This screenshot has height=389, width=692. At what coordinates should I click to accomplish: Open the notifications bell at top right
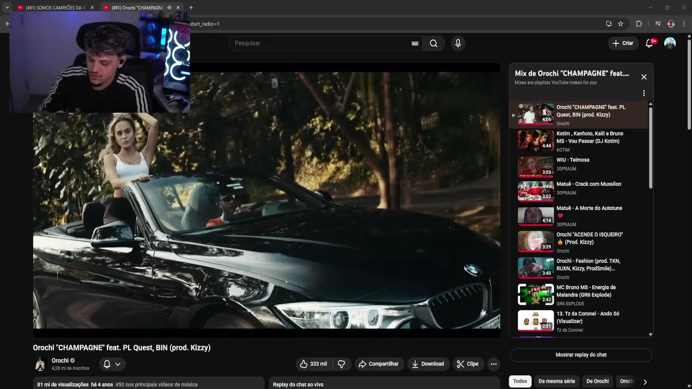click(x=649, y=43)
